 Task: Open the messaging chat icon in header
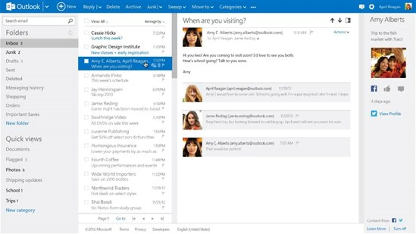362,7
